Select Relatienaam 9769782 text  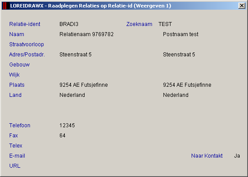point(86,34)
